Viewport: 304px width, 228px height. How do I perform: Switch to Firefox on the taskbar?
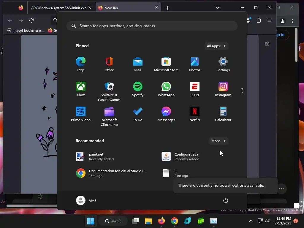click(161, 221)
